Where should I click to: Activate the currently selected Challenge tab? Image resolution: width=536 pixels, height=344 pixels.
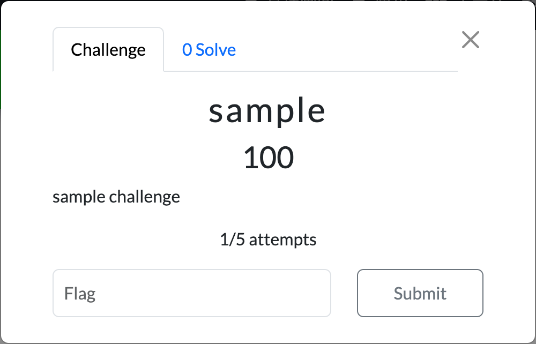tap(108, 49)
